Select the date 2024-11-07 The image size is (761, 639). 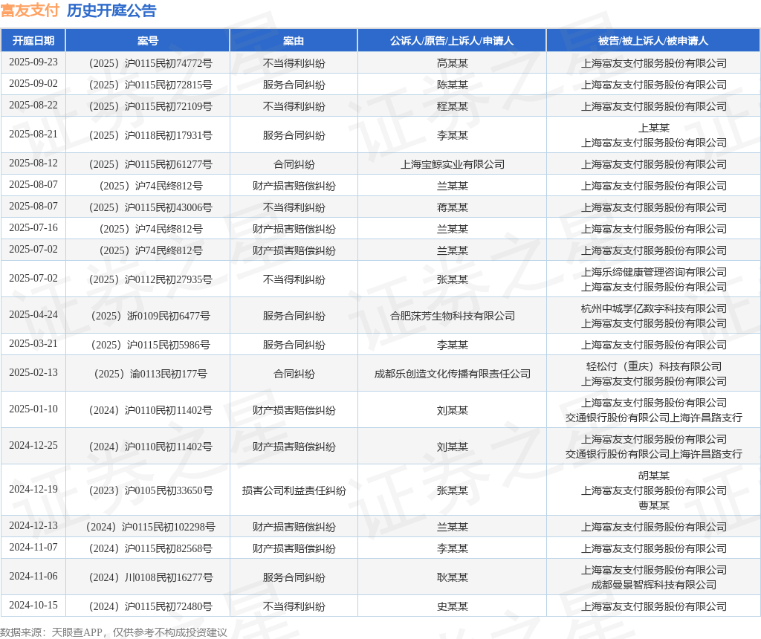[x=33, y=547]
